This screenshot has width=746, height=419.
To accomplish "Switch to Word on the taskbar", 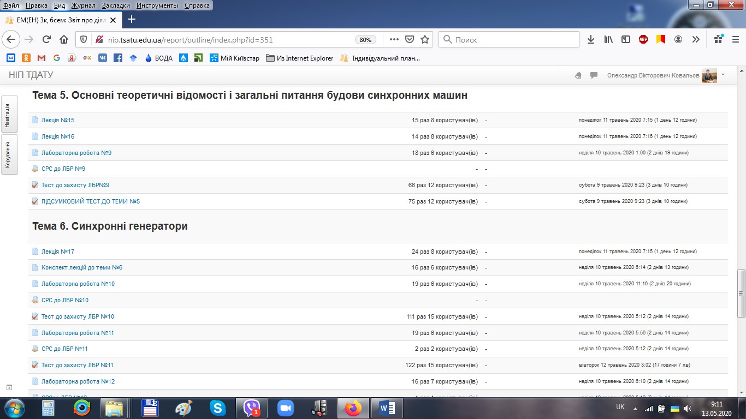I will point(387,408).
